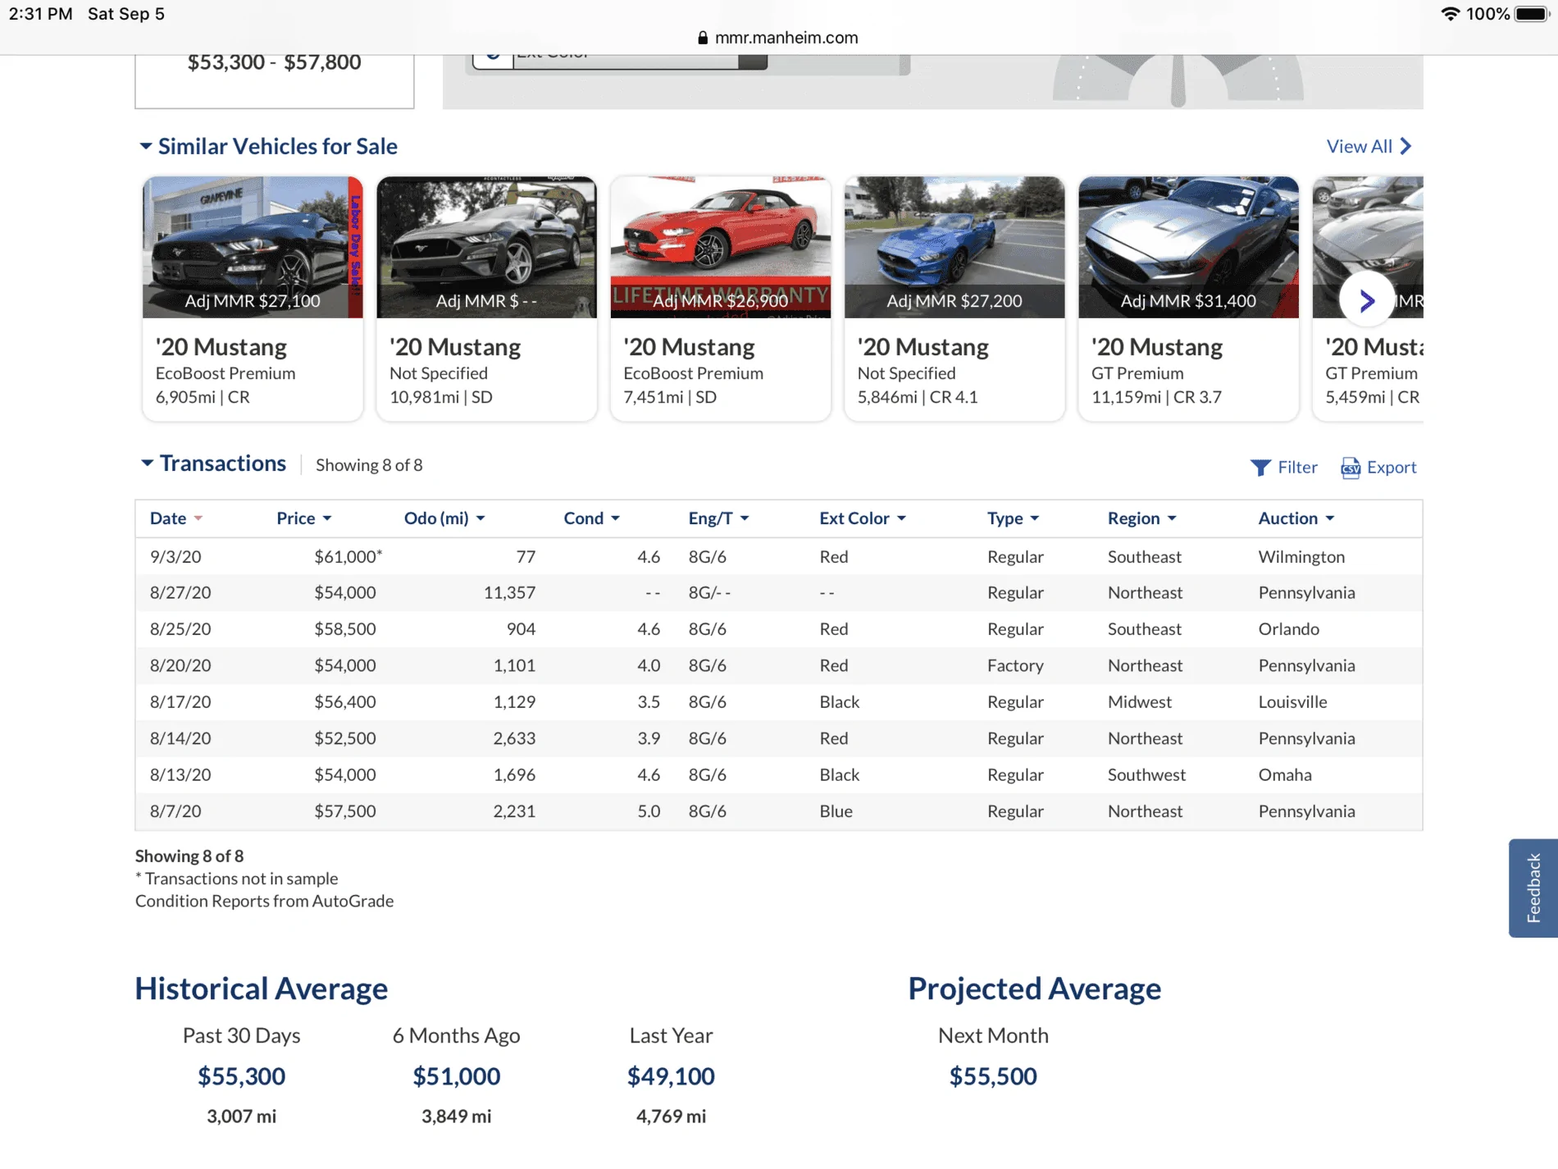This screenshot has height=1169, width=1558.
Task: Sort by the Region column header
Action: tap(1141, 518)
